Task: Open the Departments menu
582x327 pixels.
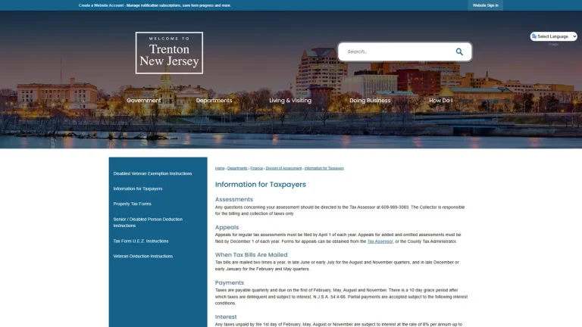Action: point(214,101)
